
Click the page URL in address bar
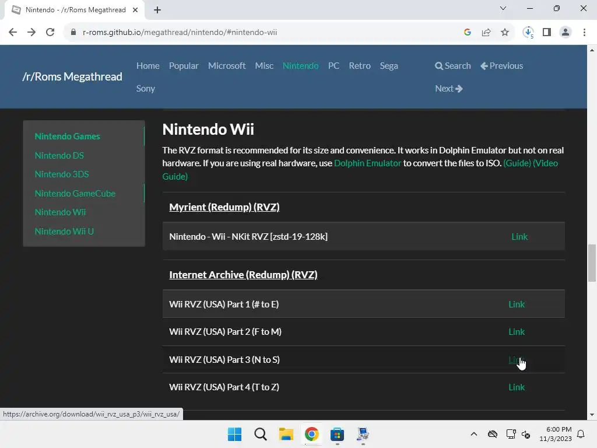[180, 33]
